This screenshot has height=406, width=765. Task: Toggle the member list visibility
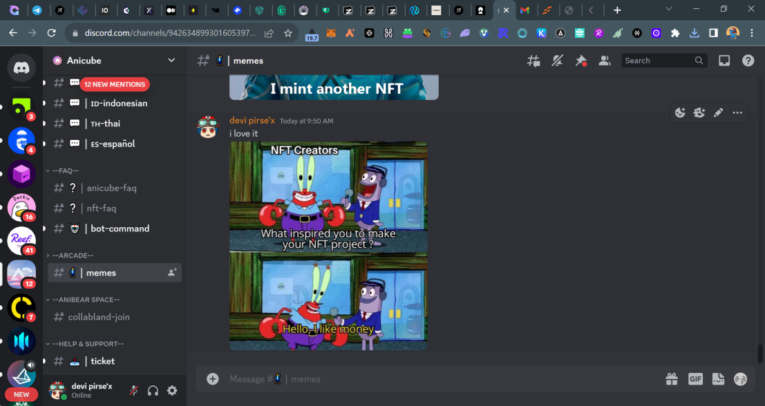(605, 61)
